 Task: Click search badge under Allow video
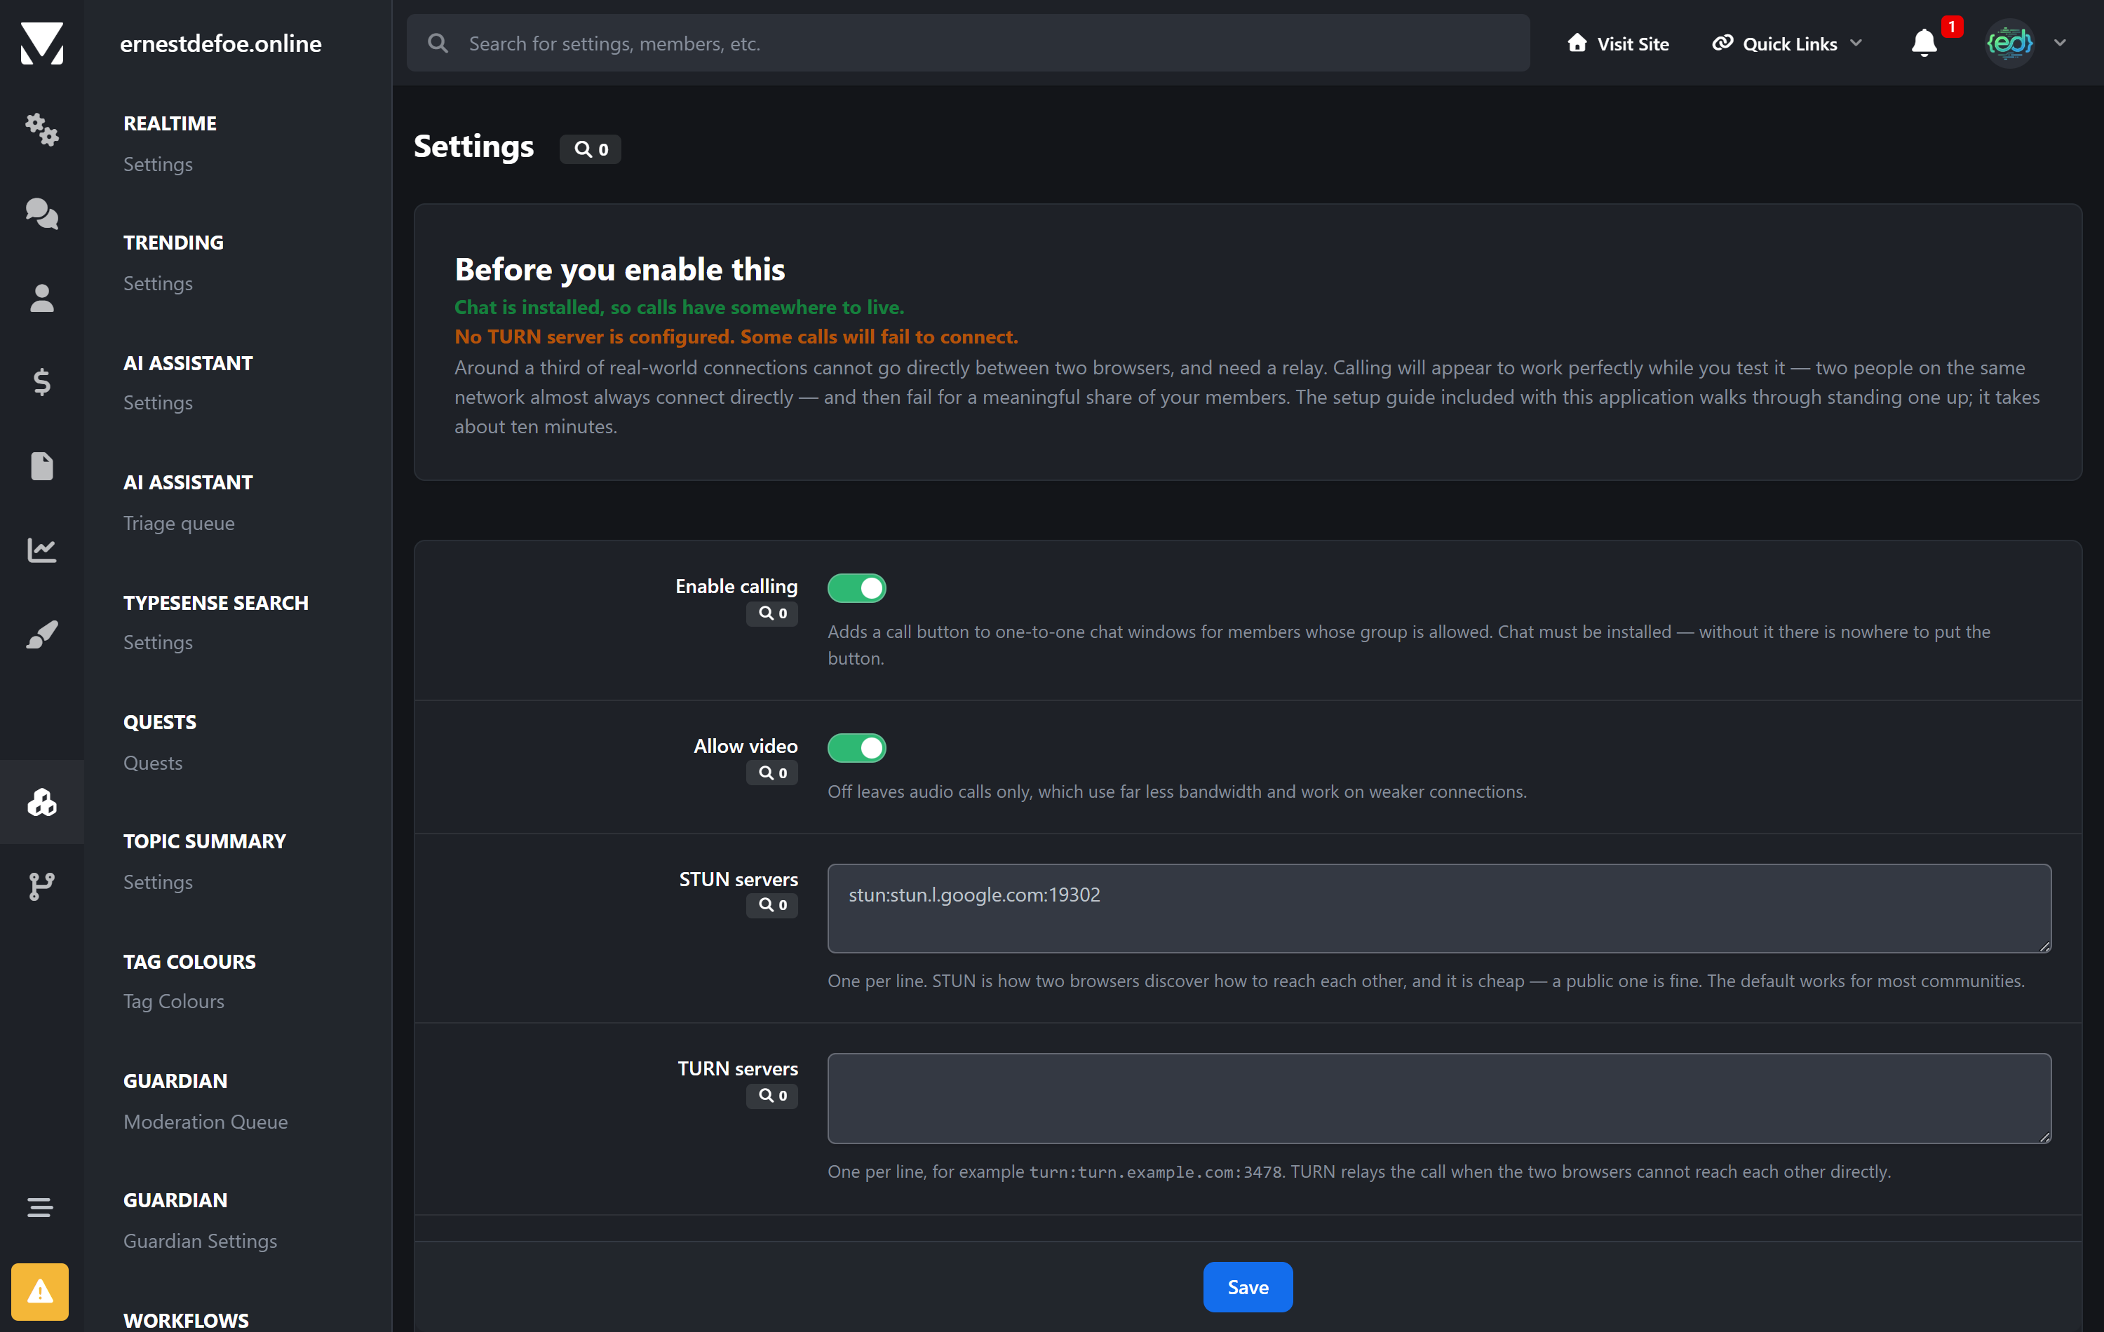tap(772, 773)
